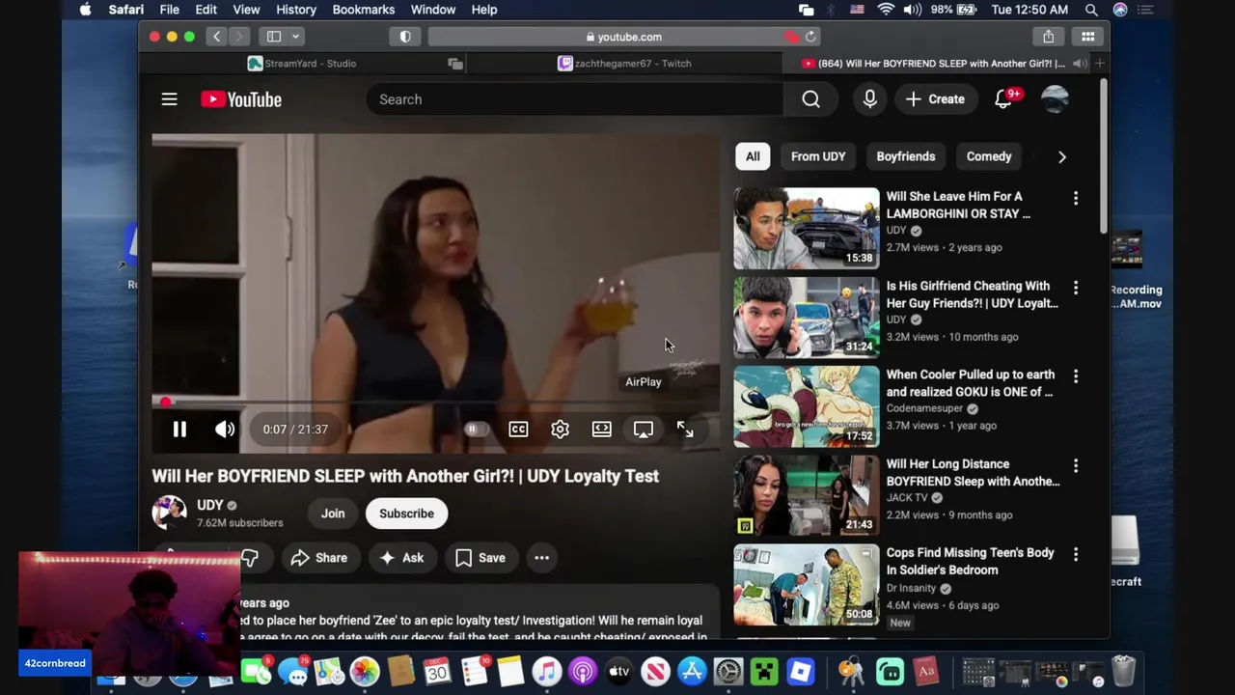Image resolution: width=1235 pixels, height=695 pixels.
Task: Open Spotlight search in menu bar
Action: [x=1091, y=10]
